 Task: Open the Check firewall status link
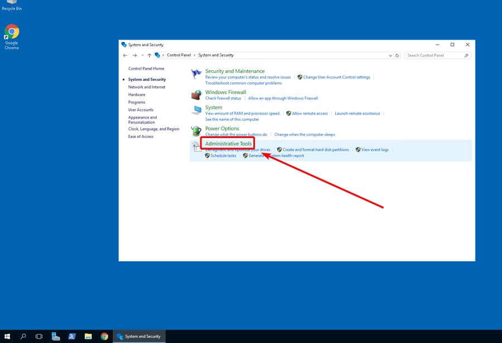coord(222,97)
